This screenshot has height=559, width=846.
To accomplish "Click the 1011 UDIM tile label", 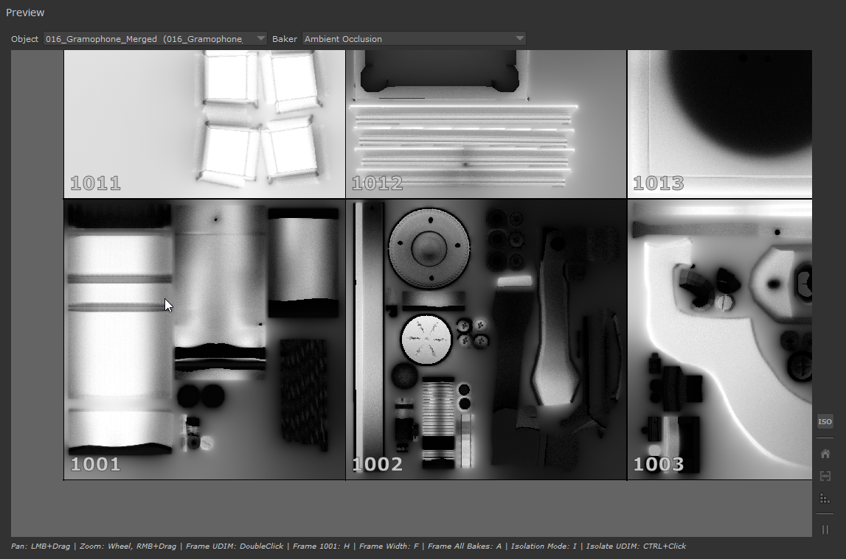I will tap(95, 183).
